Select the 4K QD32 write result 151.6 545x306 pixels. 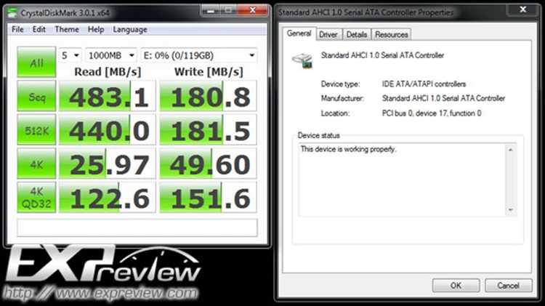click(208, 197)
